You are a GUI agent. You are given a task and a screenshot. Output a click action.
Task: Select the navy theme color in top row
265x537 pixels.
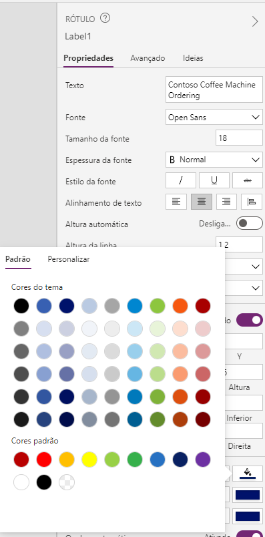[67, 305]
